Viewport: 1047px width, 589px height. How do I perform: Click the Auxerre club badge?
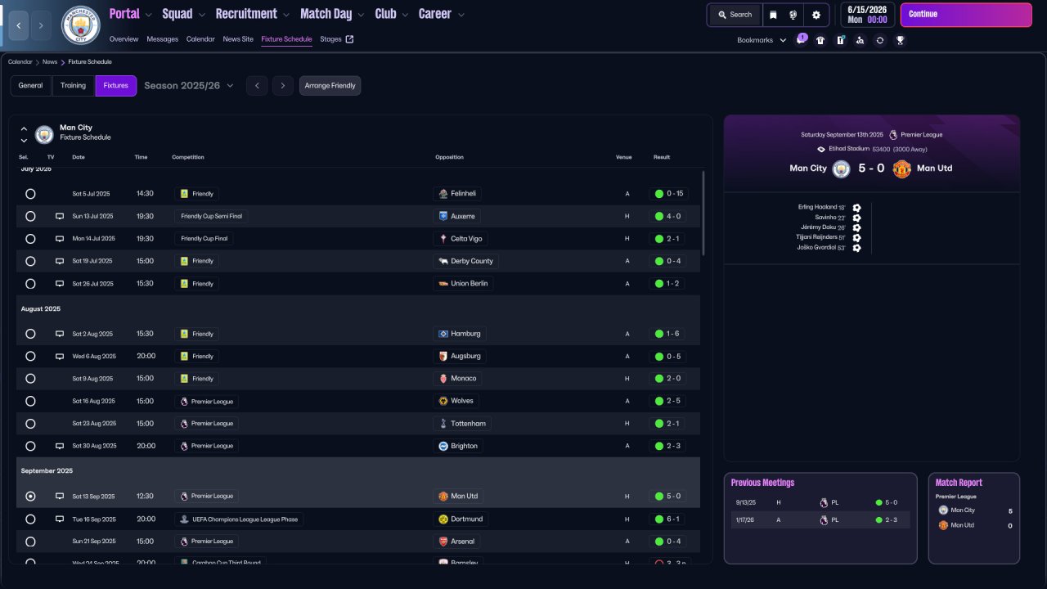click(x=443, y=216)
